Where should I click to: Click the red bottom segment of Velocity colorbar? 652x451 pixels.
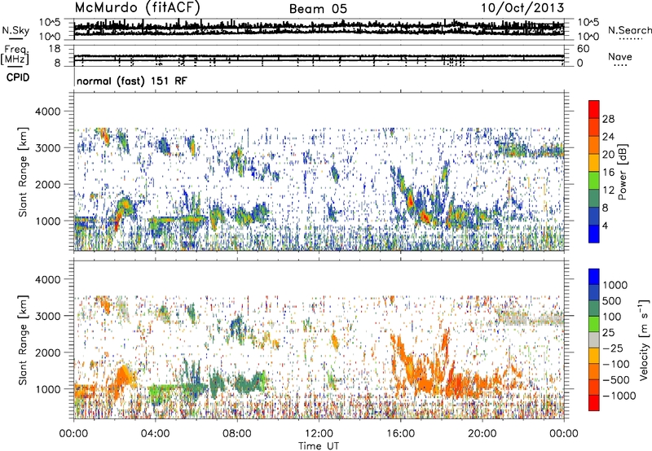[x=594, y=403]
